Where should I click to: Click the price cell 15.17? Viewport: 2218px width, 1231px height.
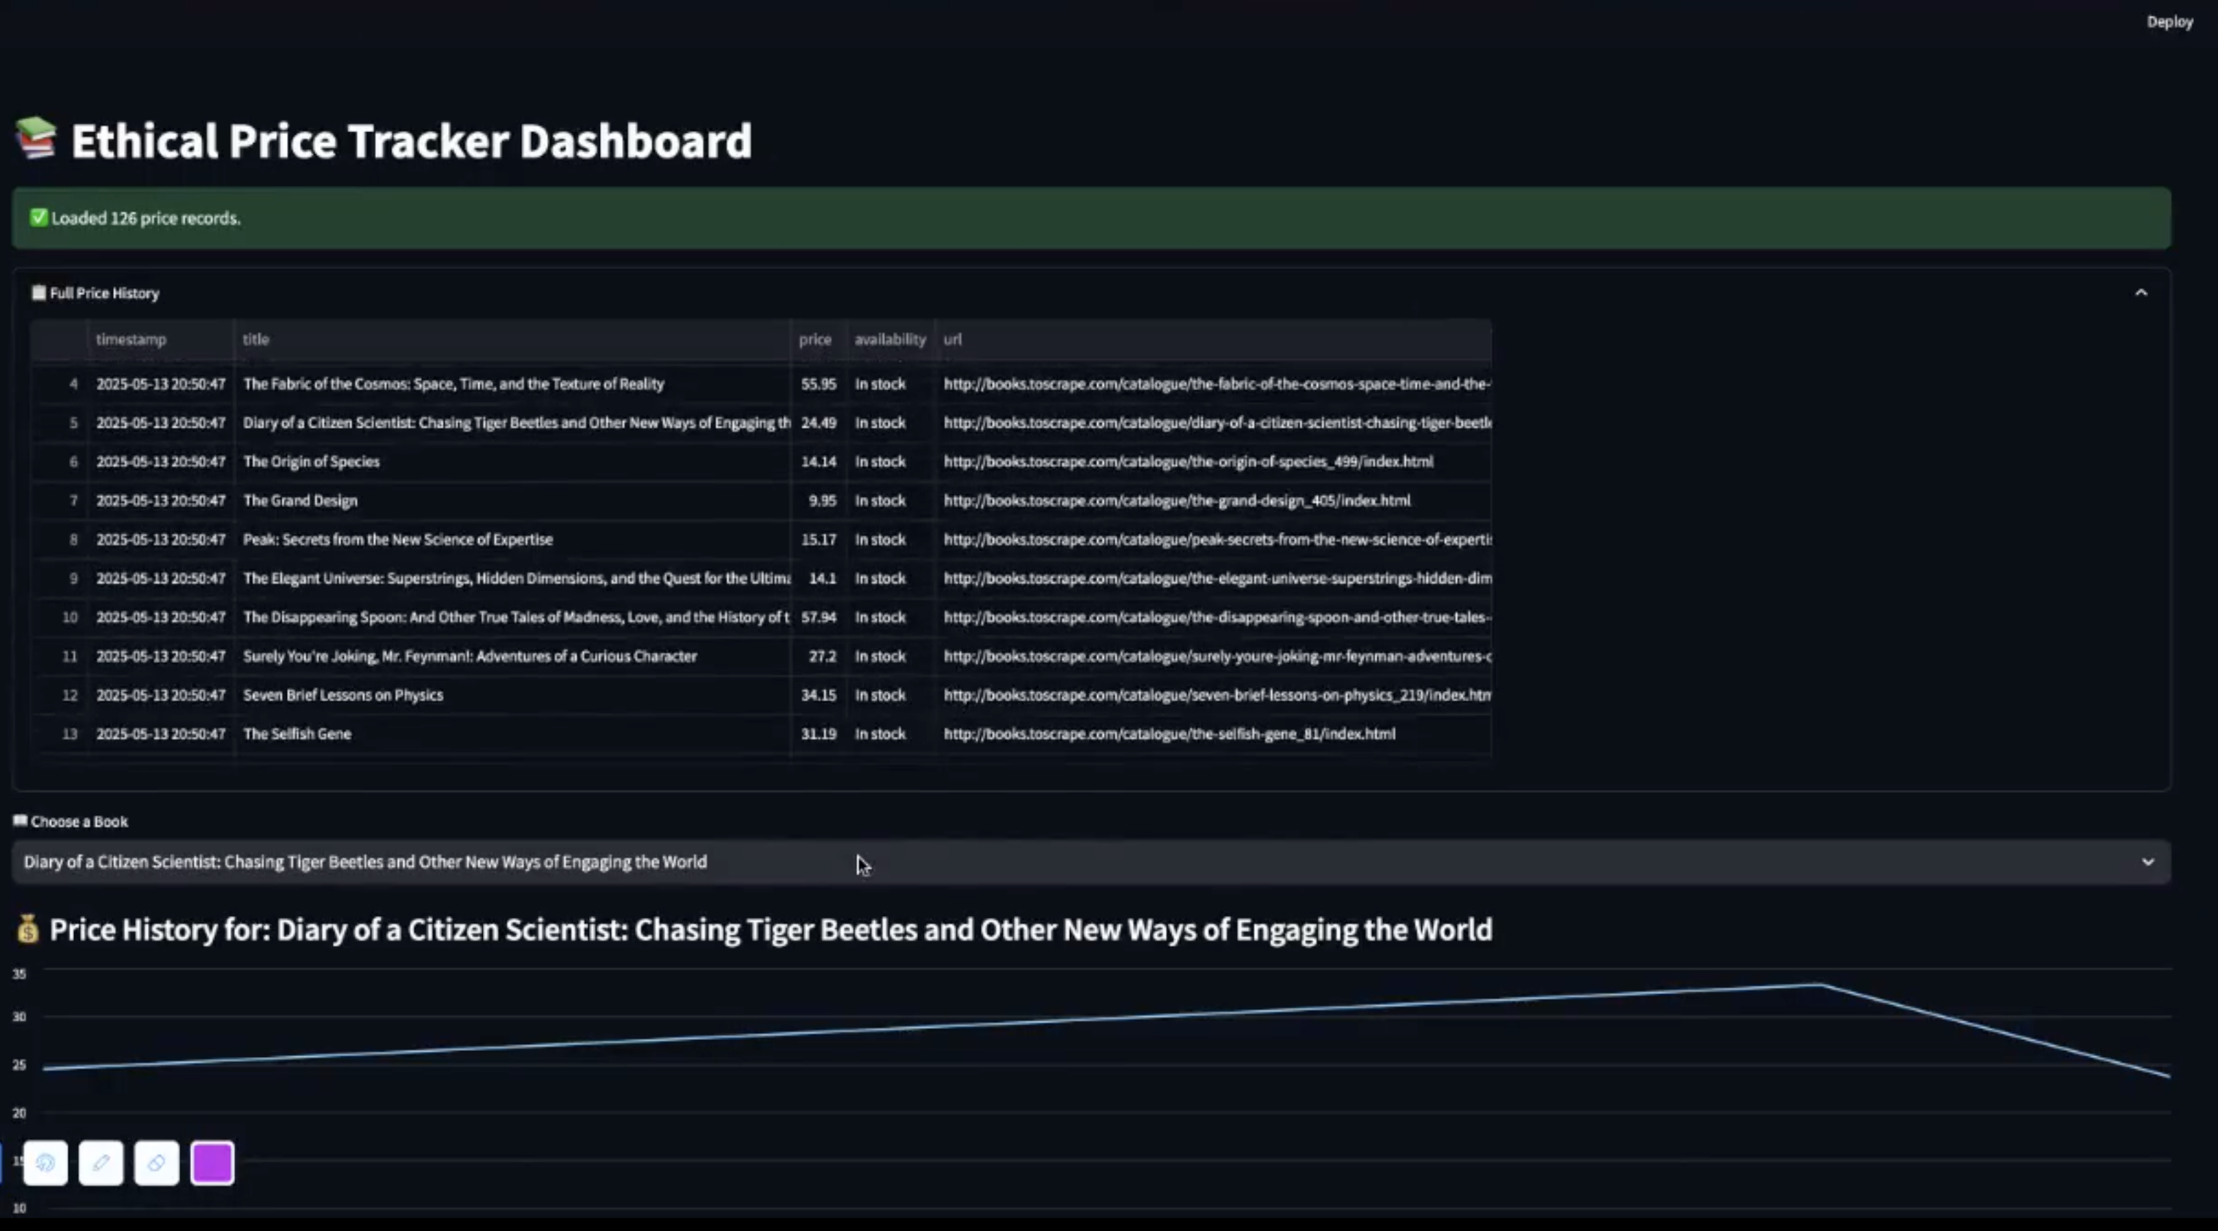[818, 539]
